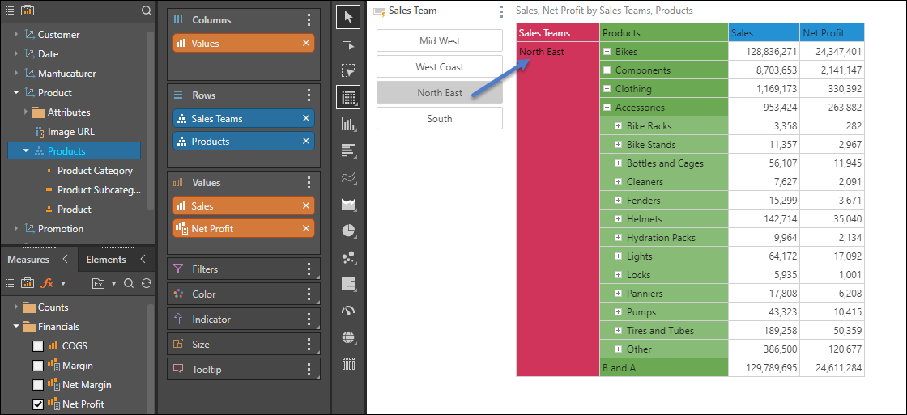This screenshot has width=907, height=415.
Task: Select the scatter plot visualization icon
Action: (x=348, y=257)
